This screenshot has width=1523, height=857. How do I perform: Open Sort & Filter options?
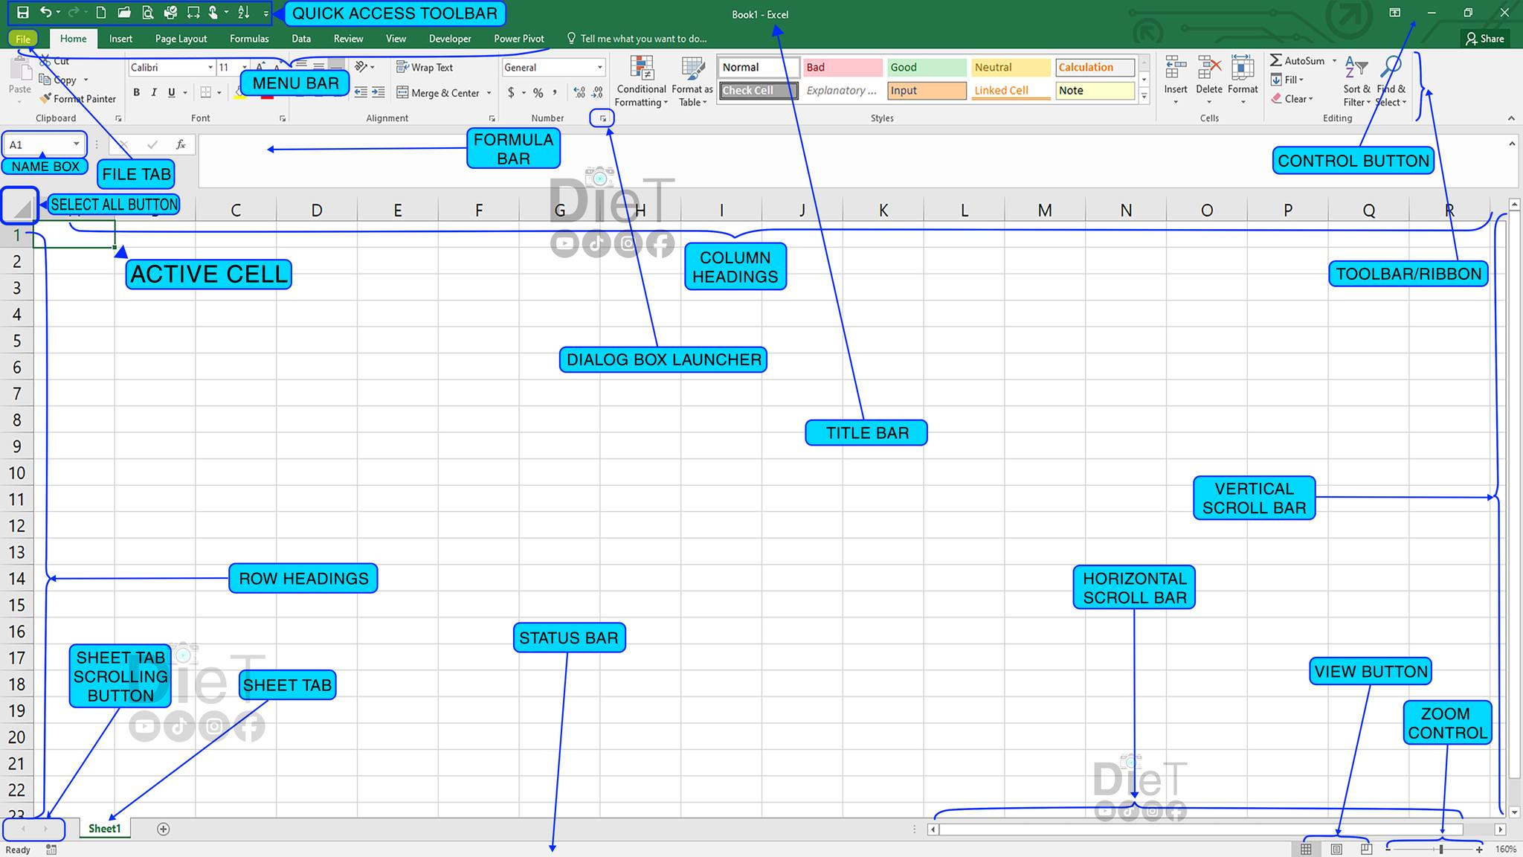coord(1356,82)
